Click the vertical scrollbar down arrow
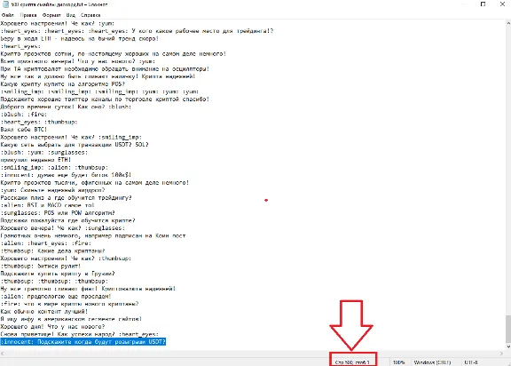The width and height of the screenshot is (511, 366). (x=508, y=346)
